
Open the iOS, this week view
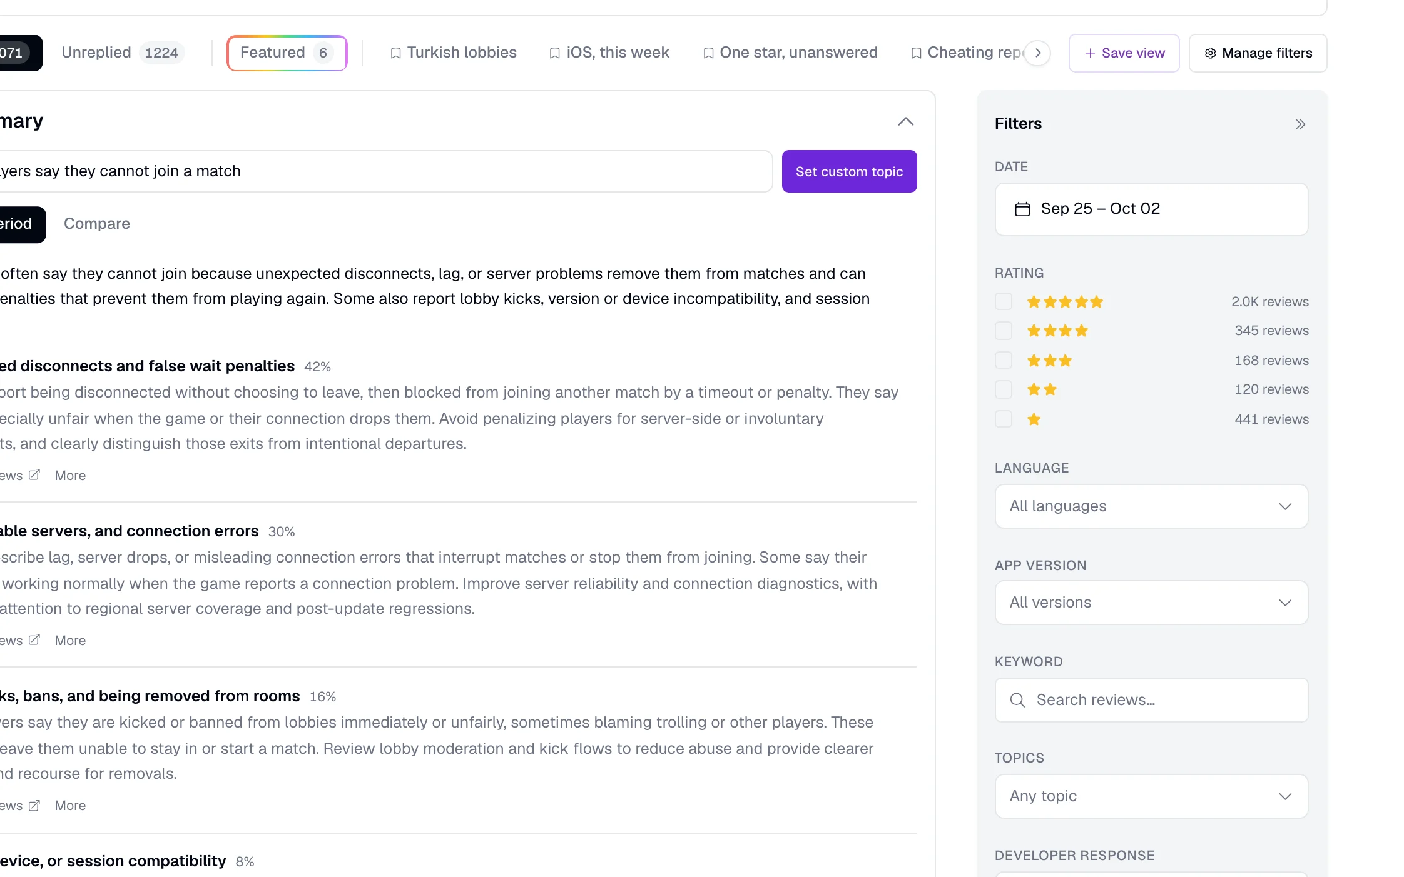(609, 53)
